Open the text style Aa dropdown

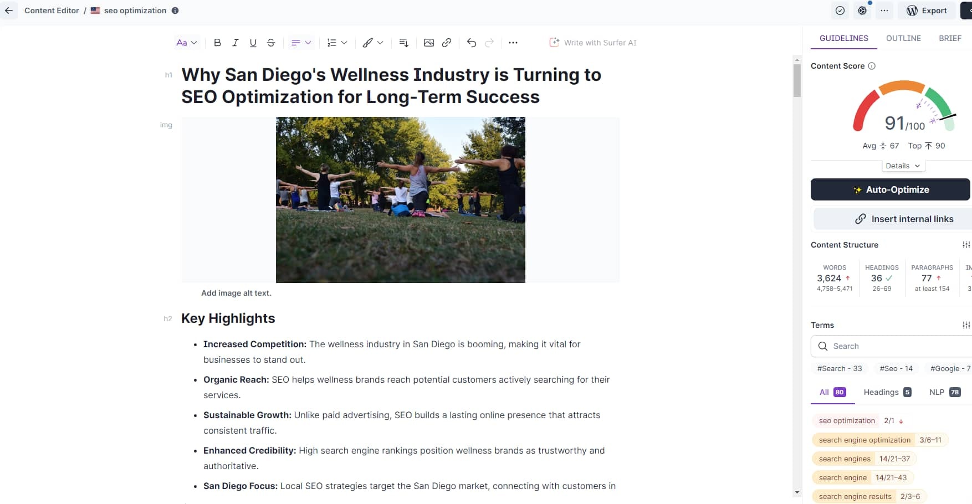pyautogui.click(x=187, y=43)
